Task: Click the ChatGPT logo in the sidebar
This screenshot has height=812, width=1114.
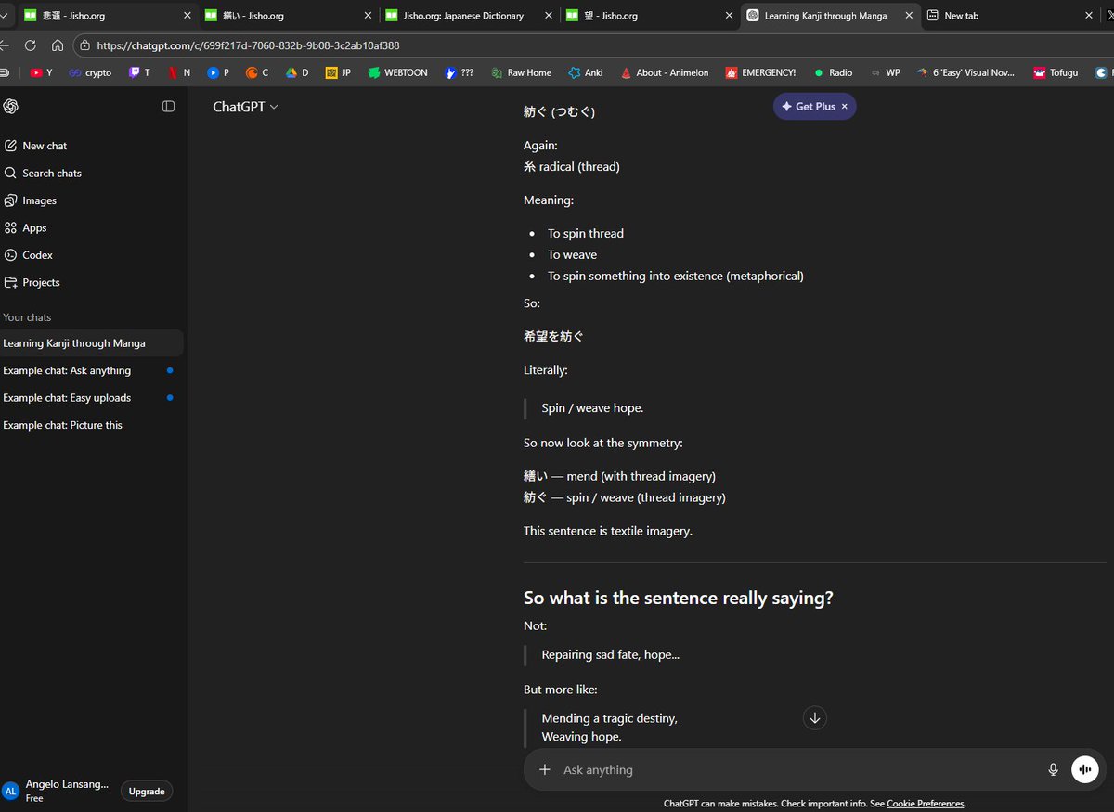Action: pyautogui.click(x=11, y=107)
